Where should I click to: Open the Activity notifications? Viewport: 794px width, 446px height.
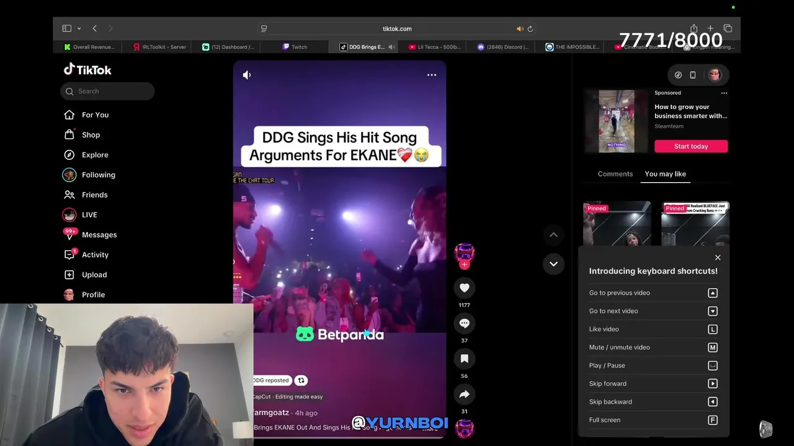point(87,255)
